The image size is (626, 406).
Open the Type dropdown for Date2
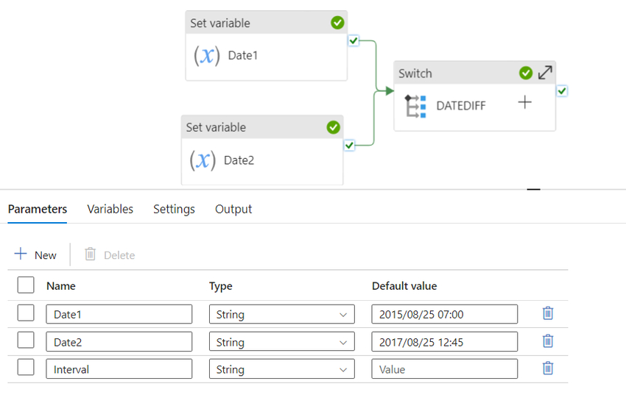(281, 342)
